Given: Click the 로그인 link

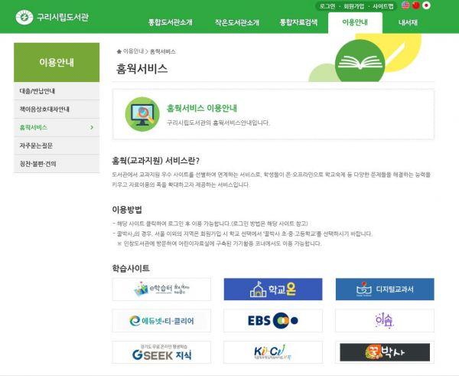Looking at the screenshot, I should pos(327,5).
